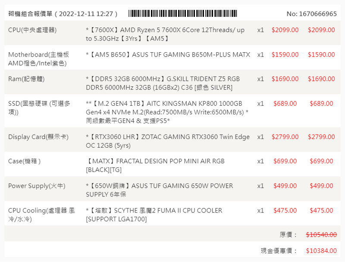345x262 pixels.
Task: Click the cash discount price $10384.00
Action: [321, 251]
